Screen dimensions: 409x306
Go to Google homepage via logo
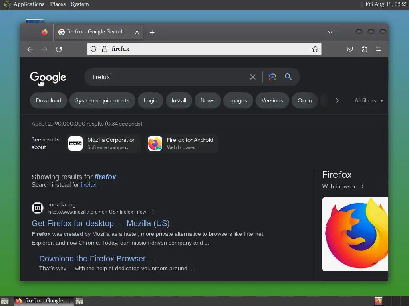pyautogui.click(x=48, y=77)
